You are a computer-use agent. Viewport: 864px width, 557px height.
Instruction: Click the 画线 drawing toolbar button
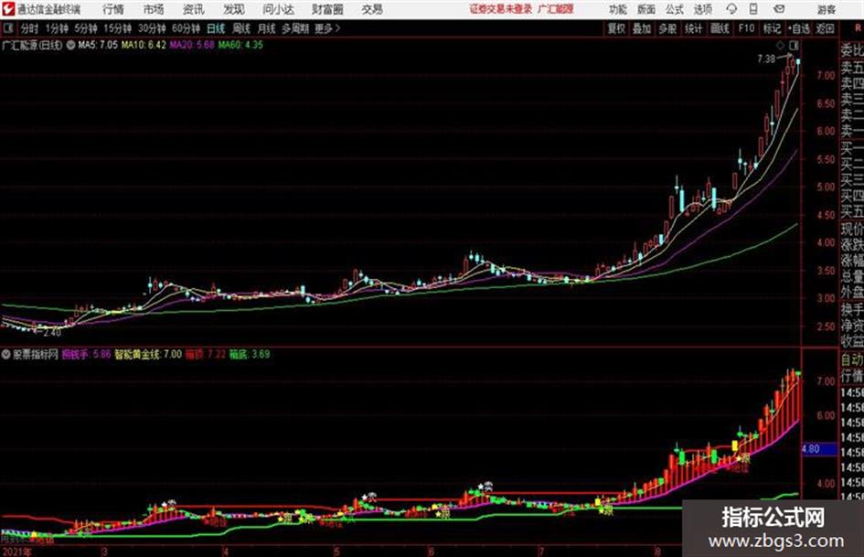(720, 28)
